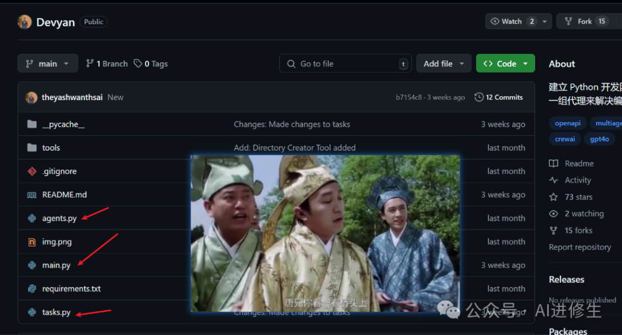The width and height of the screenshot is (622, 335).
Task: View the 73 stars link
Action: coord(578,197)
